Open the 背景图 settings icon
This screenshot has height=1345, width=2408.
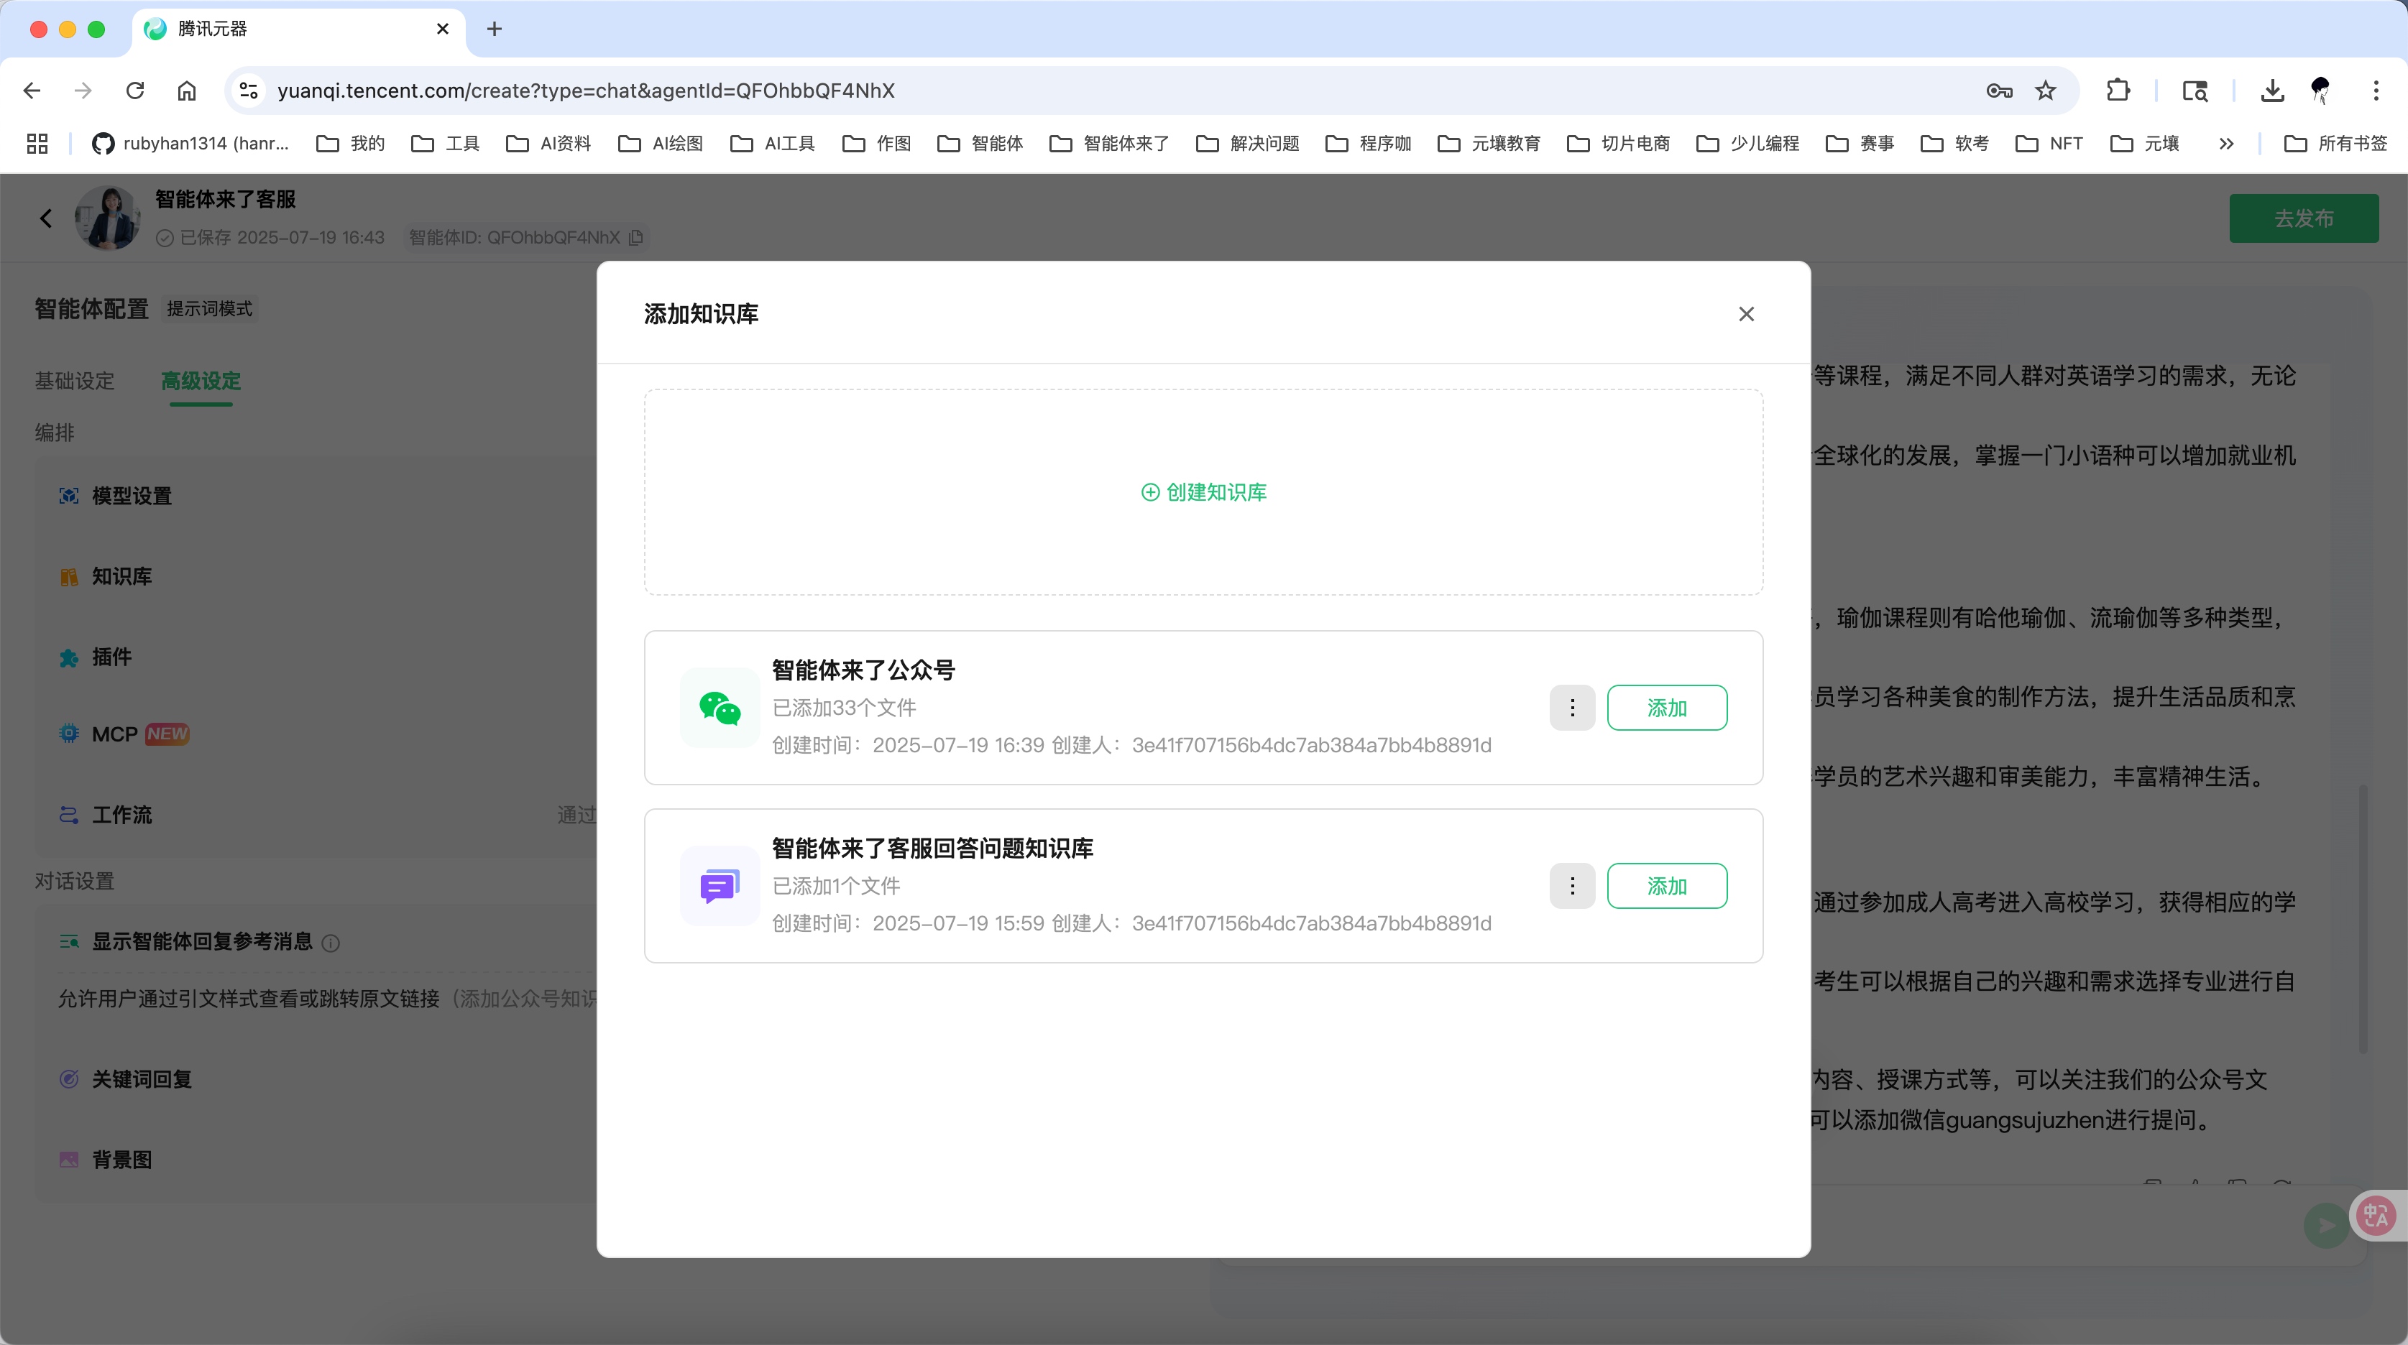coord(68,1159)
